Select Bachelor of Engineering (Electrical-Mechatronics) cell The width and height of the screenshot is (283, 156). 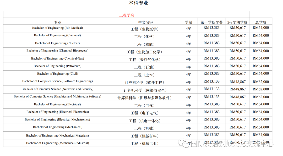(x=57, y=120)
